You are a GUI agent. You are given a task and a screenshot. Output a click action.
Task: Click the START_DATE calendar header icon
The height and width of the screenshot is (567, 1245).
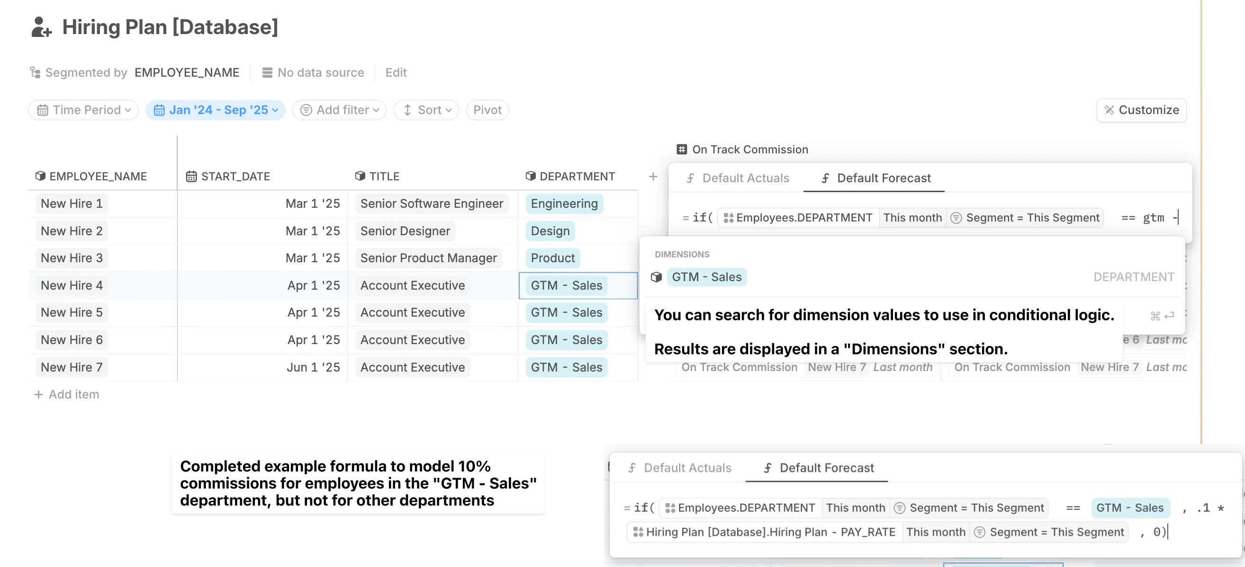click(191, 176)
